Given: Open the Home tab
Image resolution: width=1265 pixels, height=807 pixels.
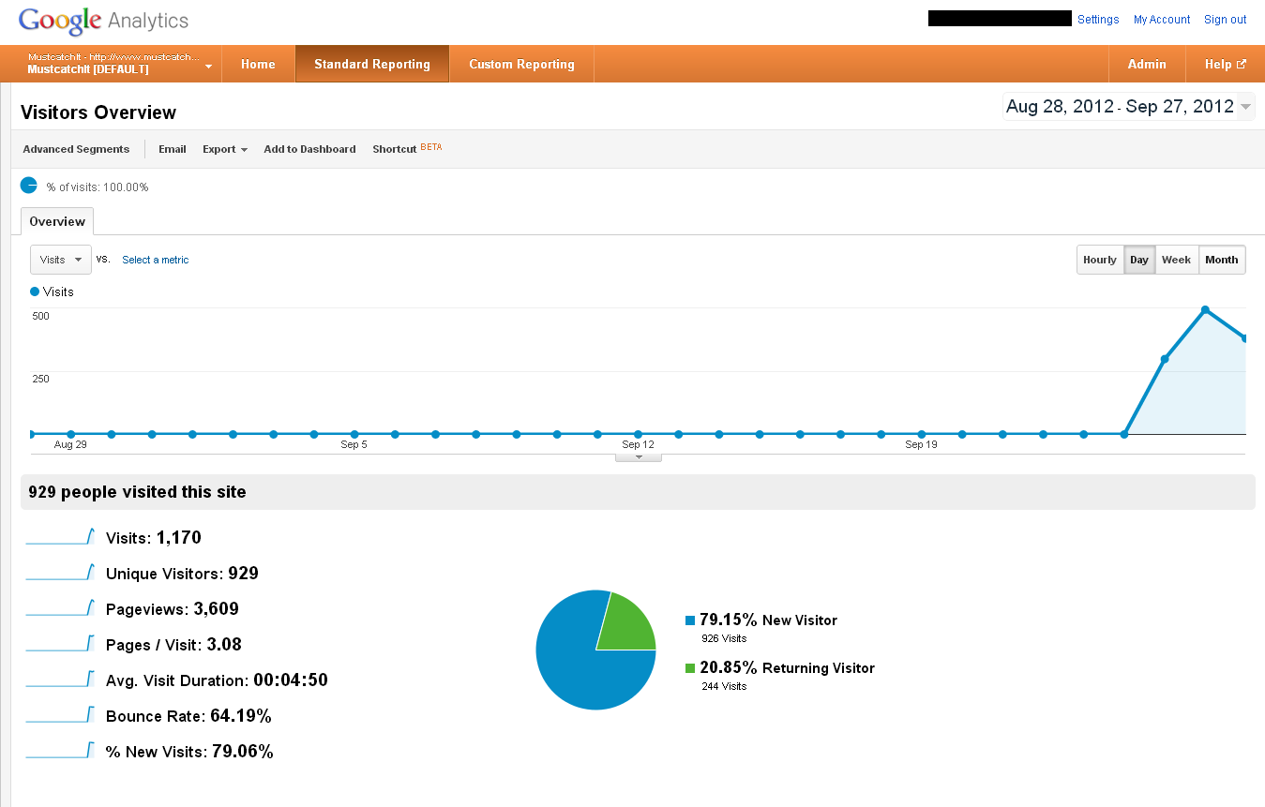Looking at the screenshot, I should pos(258,65).
